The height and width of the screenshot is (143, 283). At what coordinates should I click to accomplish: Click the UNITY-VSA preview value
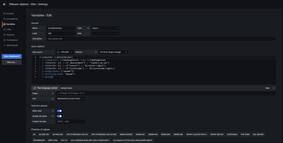tap(53, 140)
